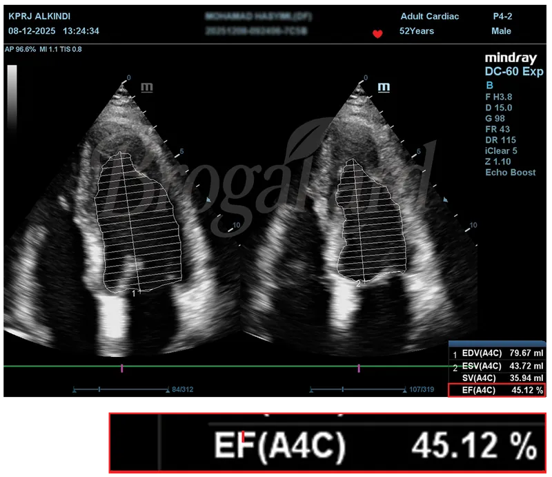Select the ESV(A4C) 43.72 ml result row
552x477 pixels.
[x=497, y=366]
